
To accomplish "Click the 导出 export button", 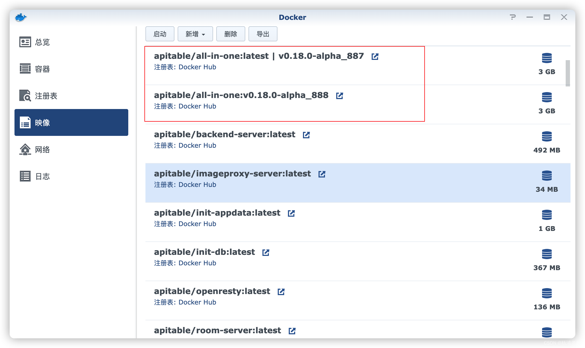I will click(263, 34).
